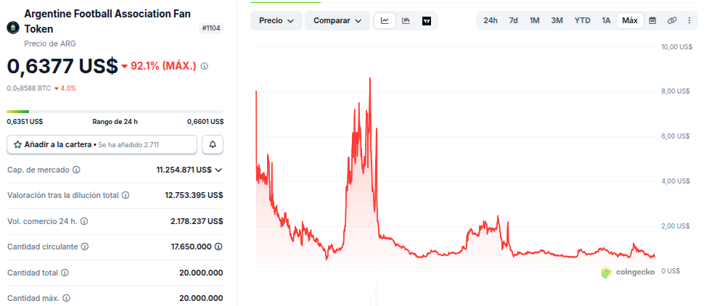Screen dimensions: 706x306
Task: Show info for Cantidad total
Action: (65, 273)
